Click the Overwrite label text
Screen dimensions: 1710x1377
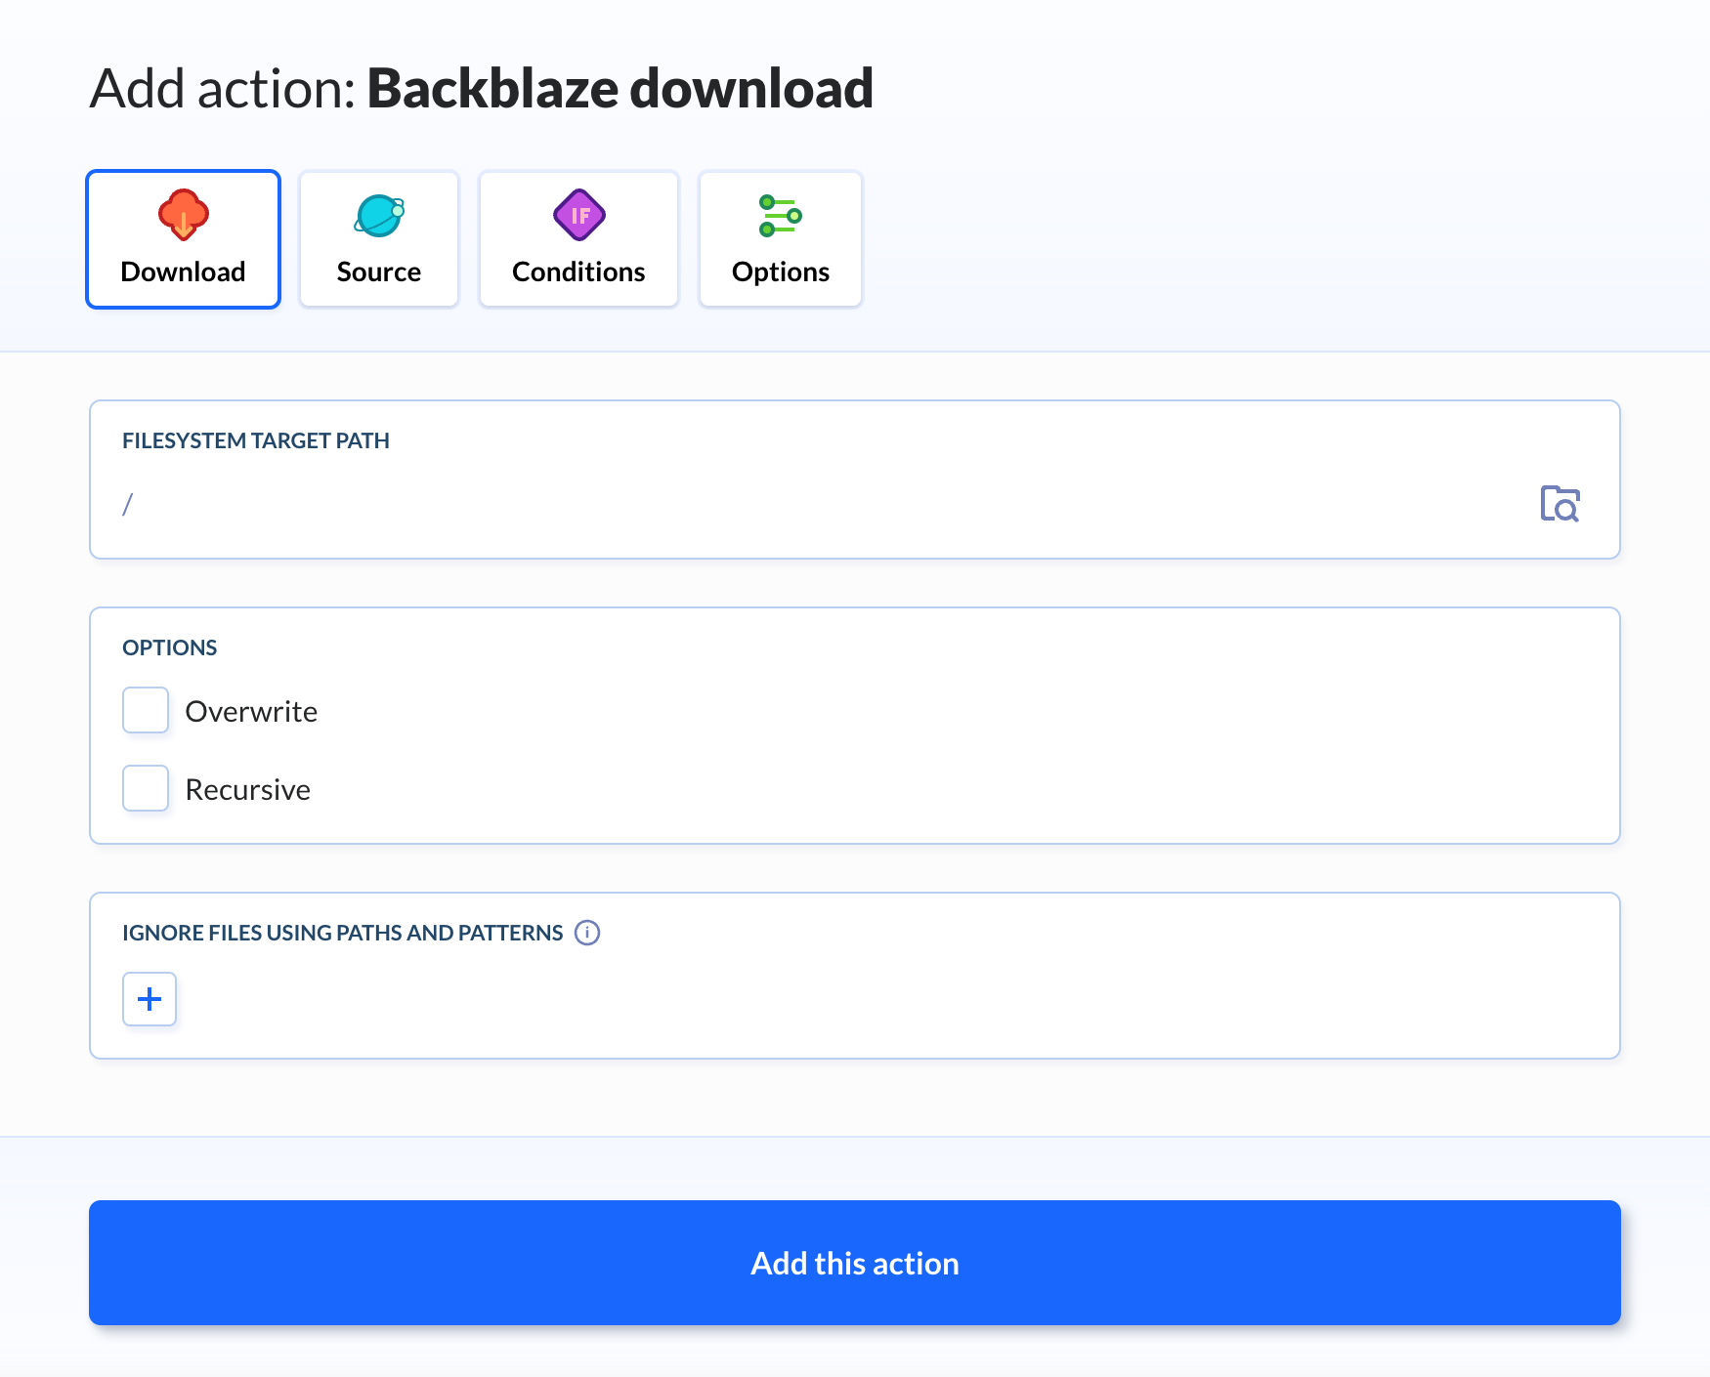click(x=251, y=711)
